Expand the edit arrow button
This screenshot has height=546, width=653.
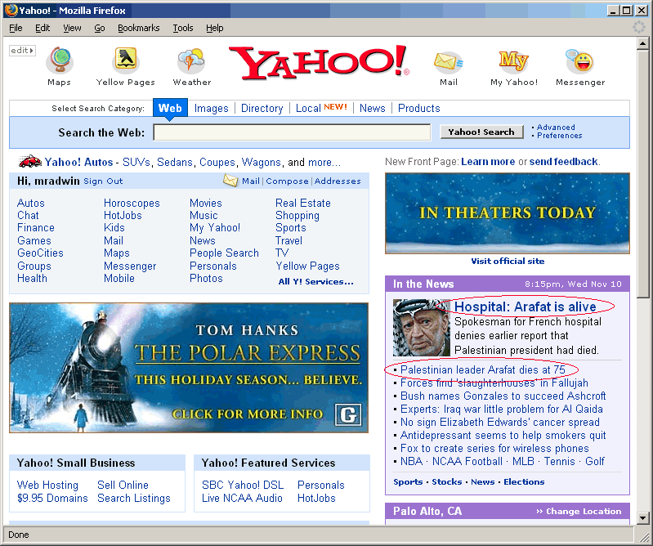point(22,51)
